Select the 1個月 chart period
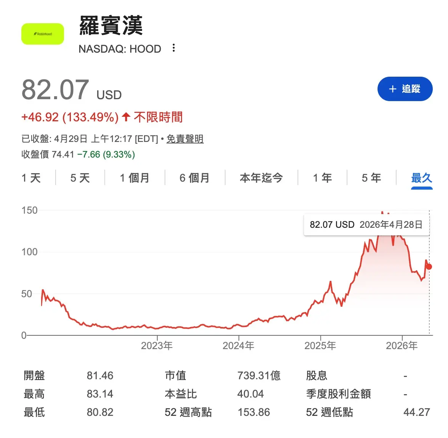Screen dimensions: 448x438 134,178
